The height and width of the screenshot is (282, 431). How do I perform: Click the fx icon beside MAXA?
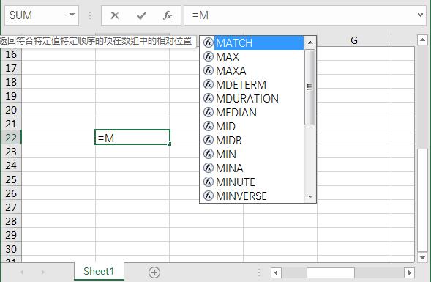(209, 70)
